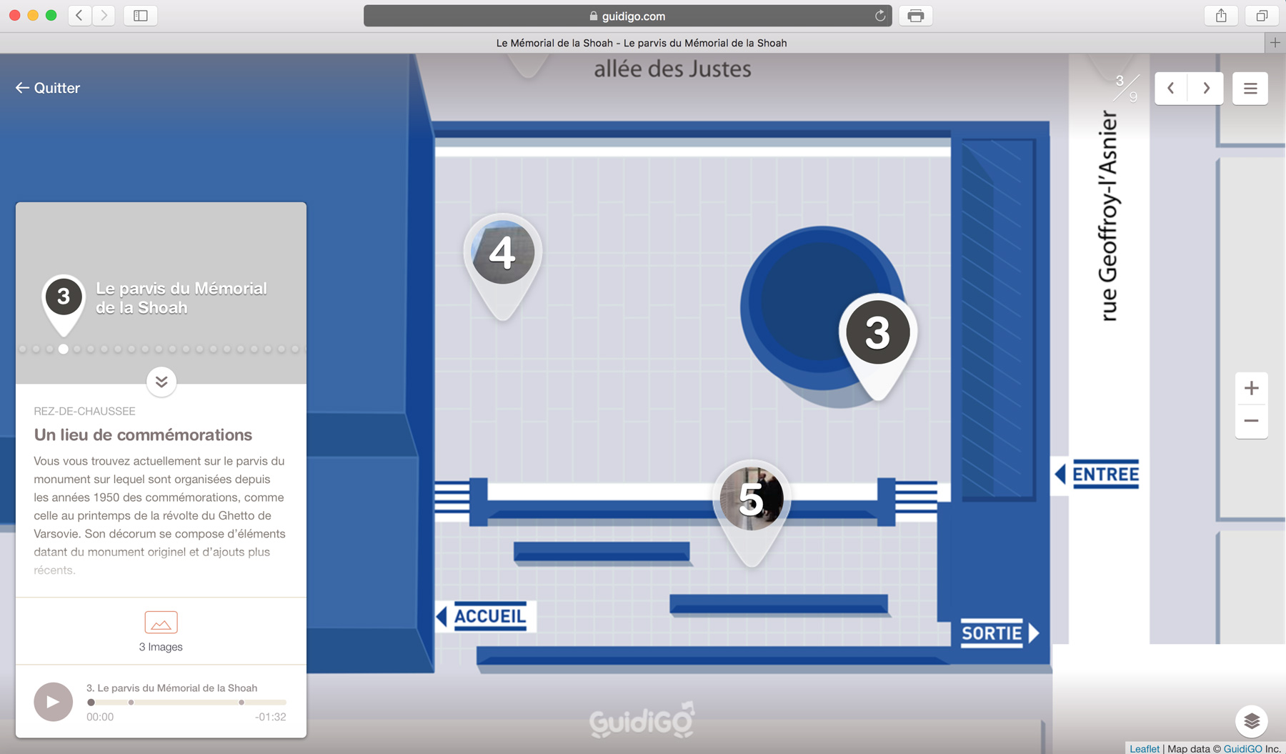Viewport: 1286px width, 754px height.
Task: Click Quitter to exit the tour
Action: tap(48, 88)
